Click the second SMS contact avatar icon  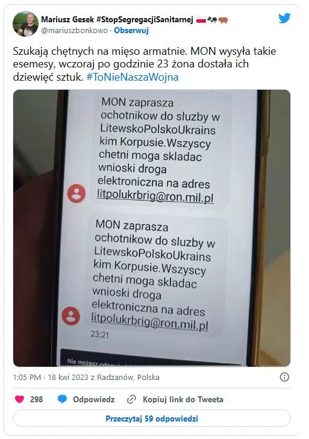tap(71, 316)
